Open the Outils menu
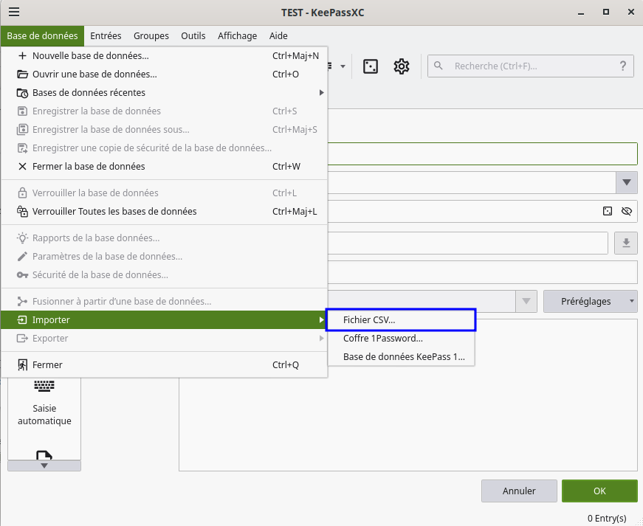 click(193, 35)
